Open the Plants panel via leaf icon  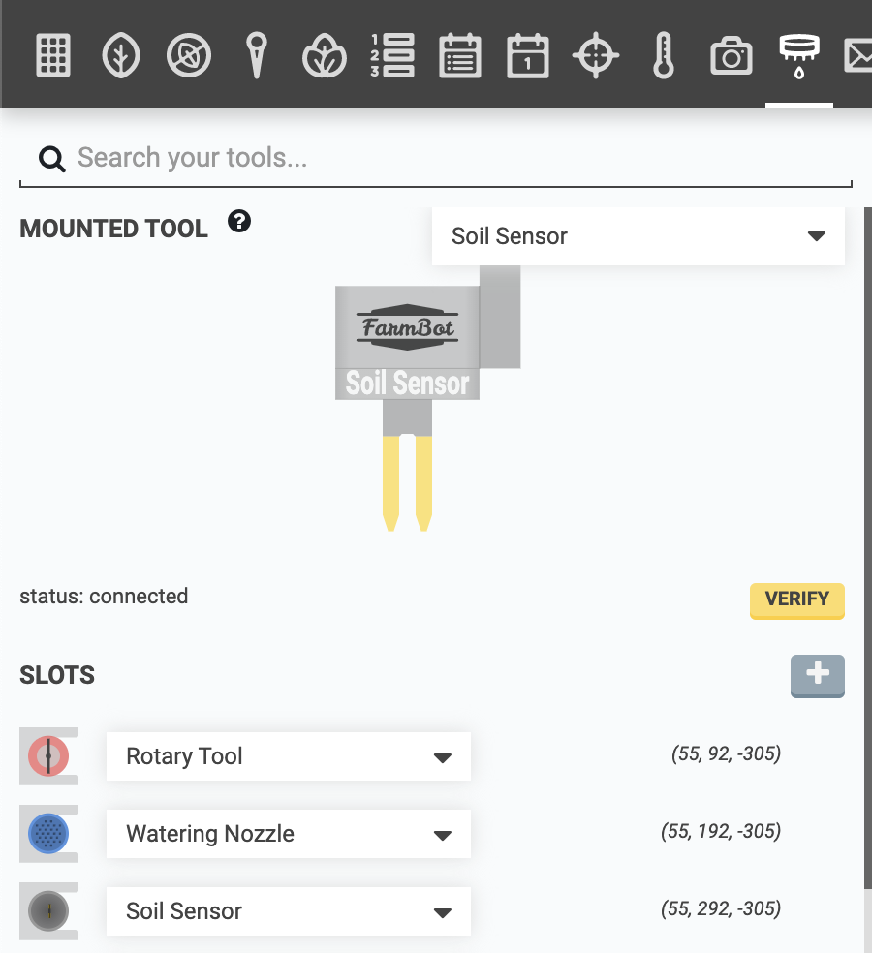click(x=120, y=55)
